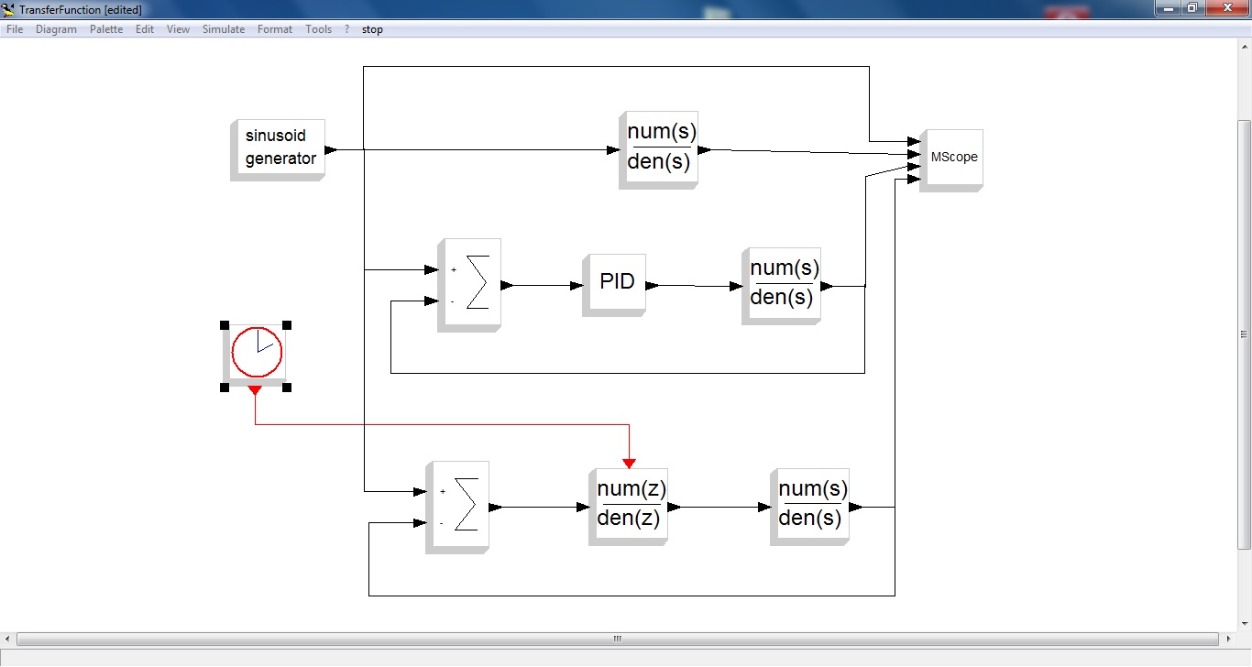The image size is (1252, 667).
Task: Click the vertical scrollbar down arrow
Action: pos(1244,623)
